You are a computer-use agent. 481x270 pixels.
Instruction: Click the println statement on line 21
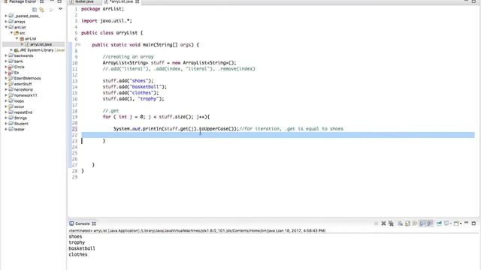[x=176, y=129]
